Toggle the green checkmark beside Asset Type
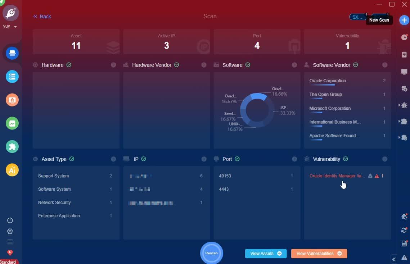Screen dimensions: 410x264 71,159
